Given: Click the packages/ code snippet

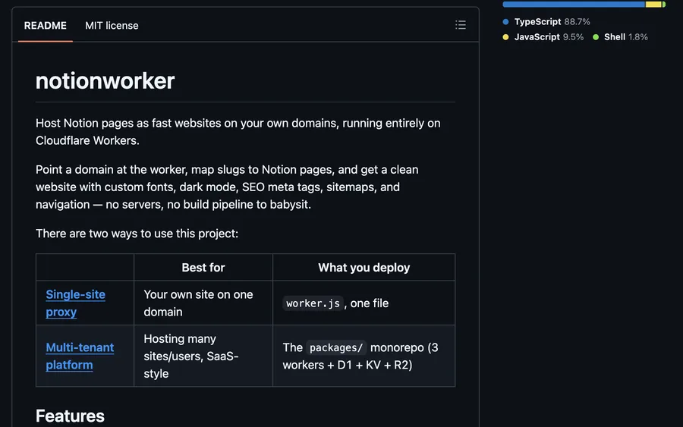Looking at the screenshot, I should (x=336, y=348).
